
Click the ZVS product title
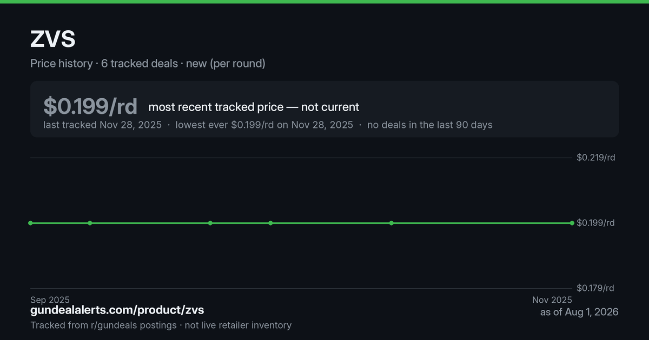(x=52, y=39)
